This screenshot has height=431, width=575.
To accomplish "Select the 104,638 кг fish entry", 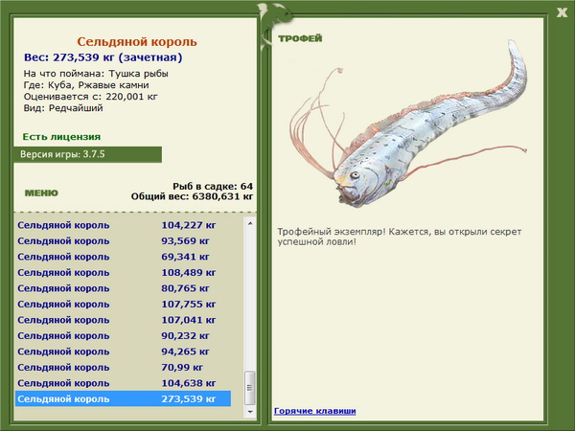I will 124,383.
